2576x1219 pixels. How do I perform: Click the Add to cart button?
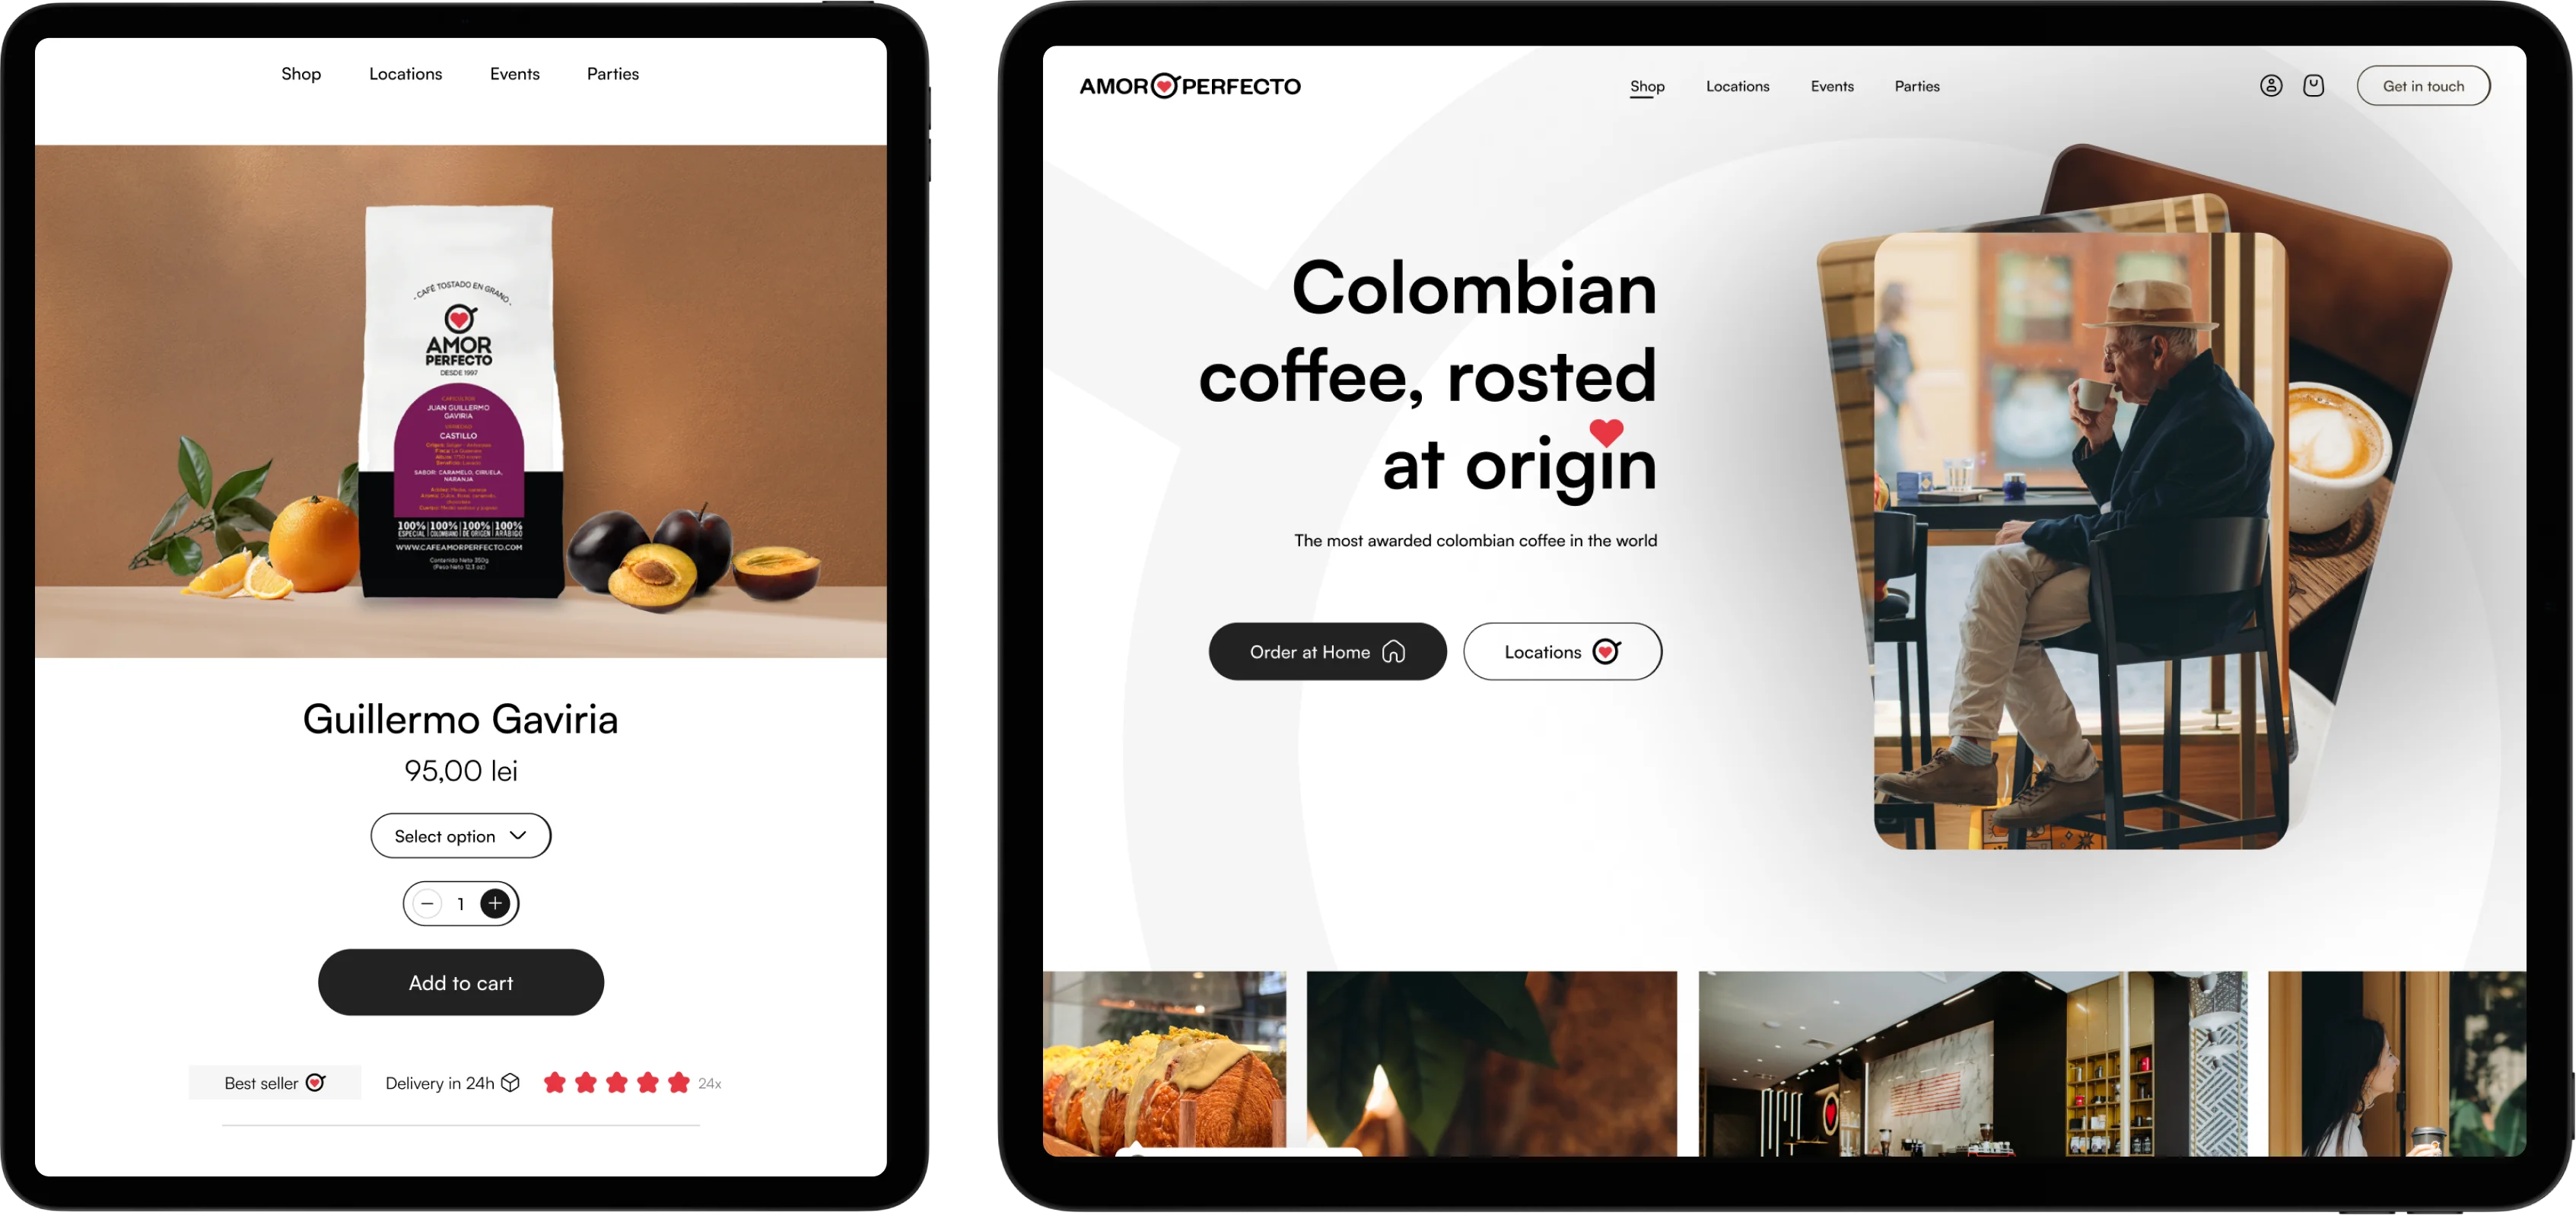(460, 981)
